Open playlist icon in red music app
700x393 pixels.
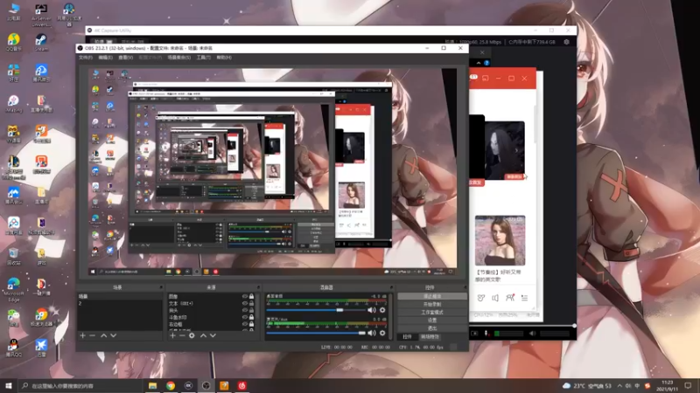coord(524,298)
